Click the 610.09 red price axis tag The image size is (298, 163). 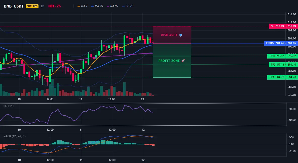[x=292, y=26]
